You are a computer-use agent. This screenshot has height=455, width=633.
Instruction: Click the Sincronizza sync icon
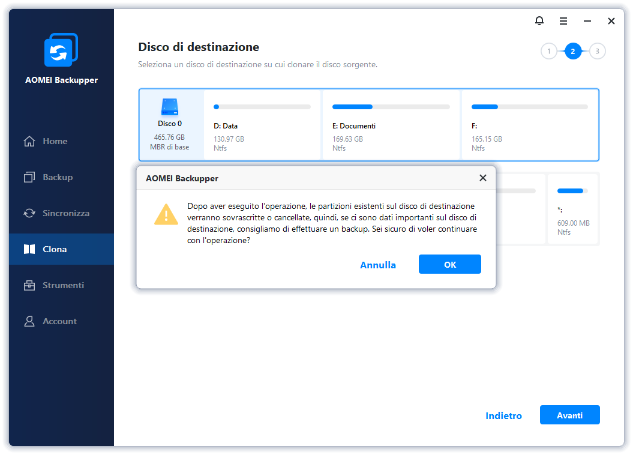[29, 213]
